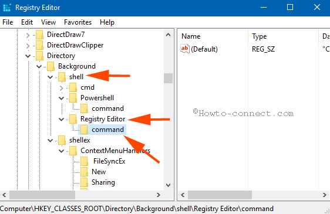Select the (Default) value name
The width and height of the screenshot is (330, 214).
click(204, 49)
